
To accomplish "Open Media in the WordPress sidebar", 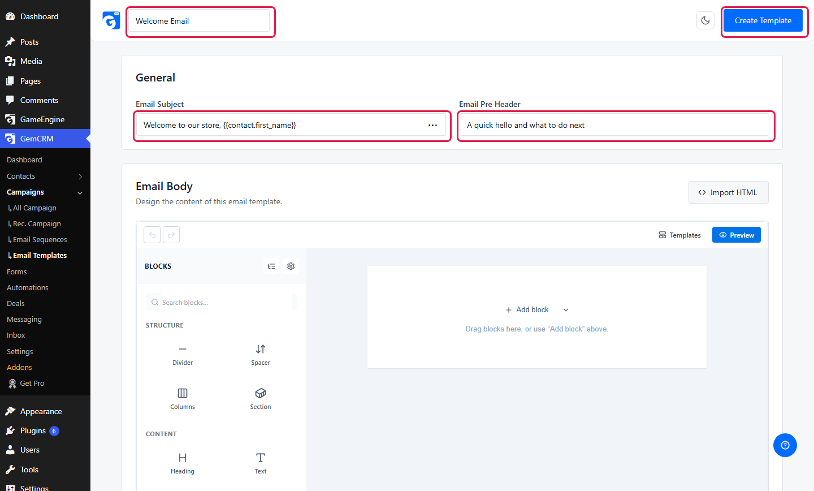I will coord(45,61).
